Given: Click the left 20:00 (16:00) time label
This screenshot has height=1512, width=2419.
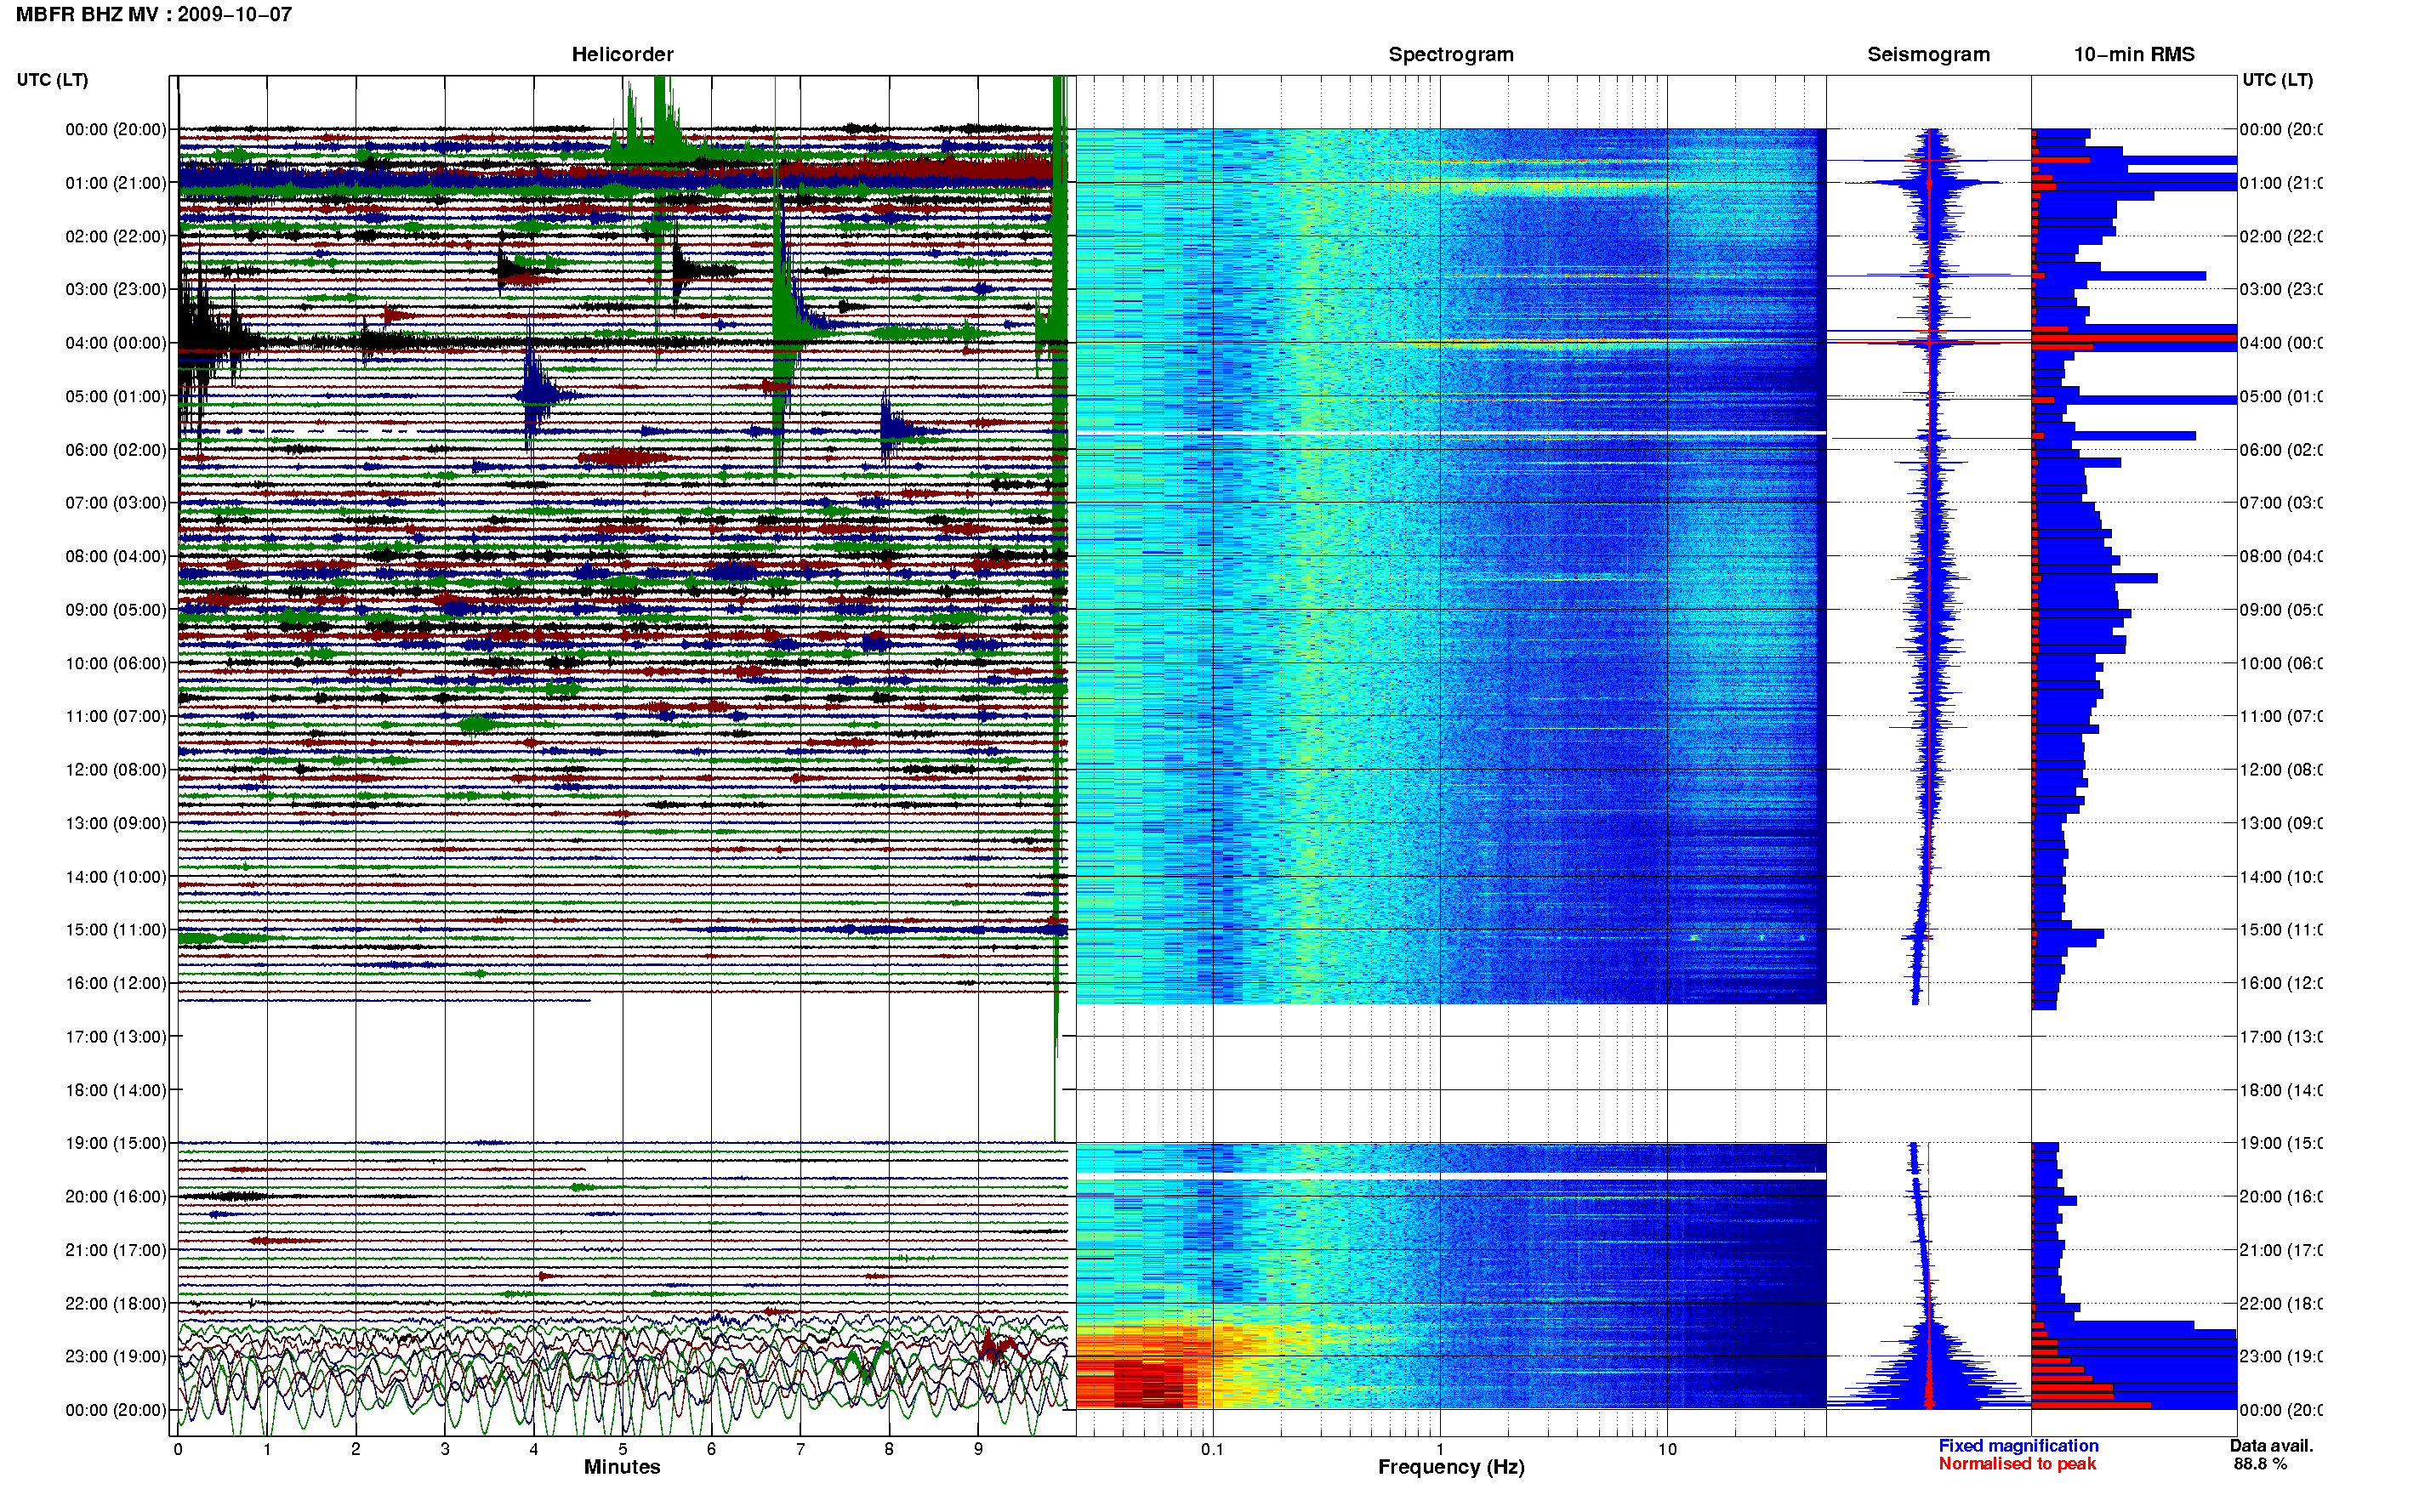Looking at the screenshot, I should point(116,1197).
